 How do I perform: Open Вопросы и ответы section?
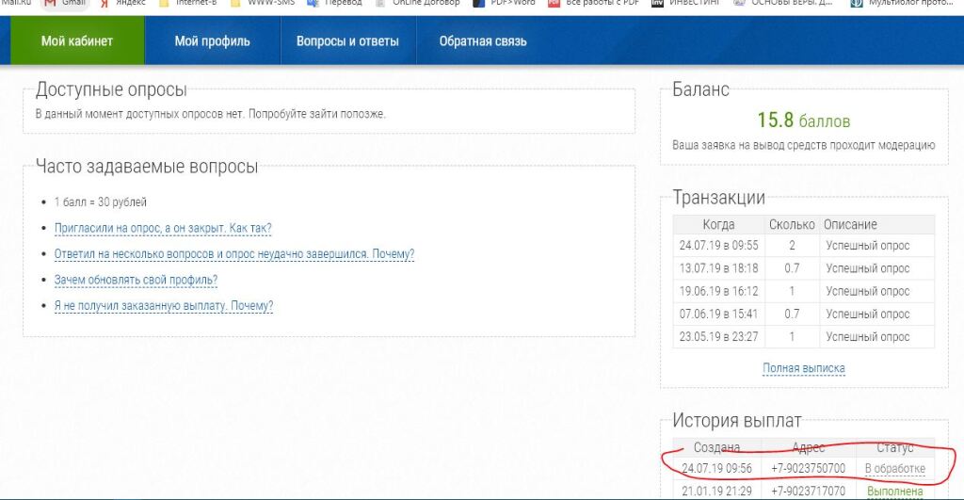click(x=347, y=41)
